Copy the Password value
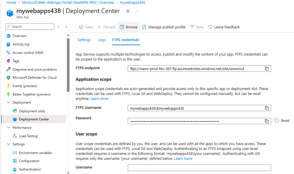Screen dimensions: 294x174 266,121
